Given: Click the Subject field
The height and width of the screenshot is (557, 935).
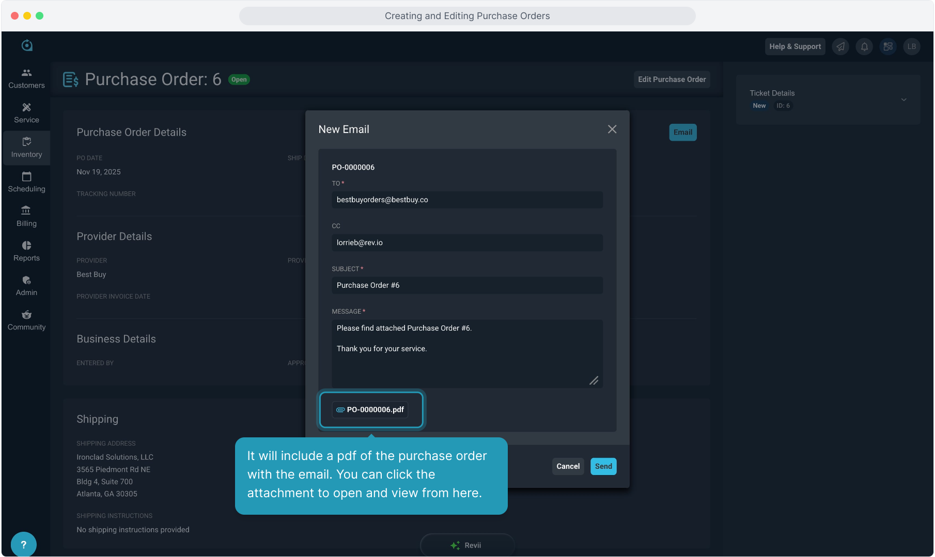Looking at the screenshot, I should (467, 286).
